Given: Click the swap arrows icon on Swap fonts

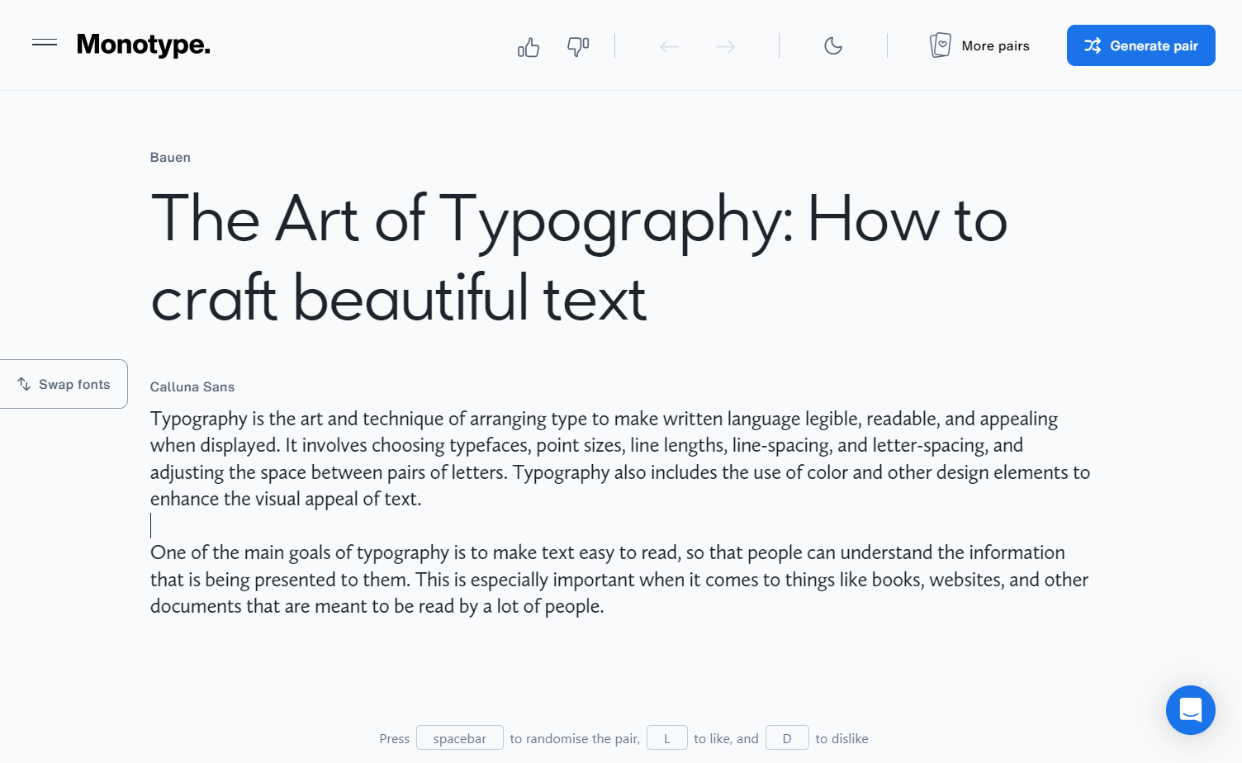Looking at the screenshot, I should (x=24, y=384).
